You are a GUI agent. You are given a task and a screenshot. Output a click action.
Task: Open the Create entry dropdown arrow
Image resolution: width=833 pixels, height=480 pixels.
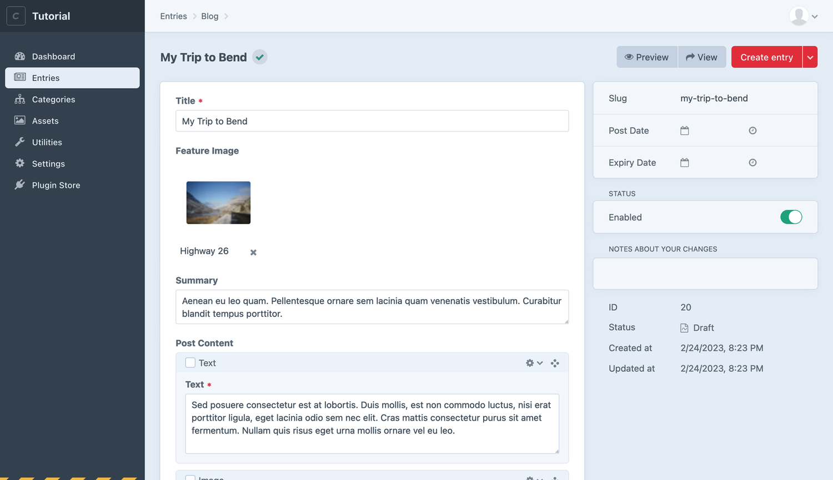pos(810,57)
